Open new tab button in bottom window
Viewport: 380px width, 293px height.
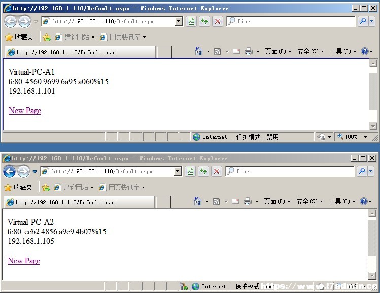(163, 202)
